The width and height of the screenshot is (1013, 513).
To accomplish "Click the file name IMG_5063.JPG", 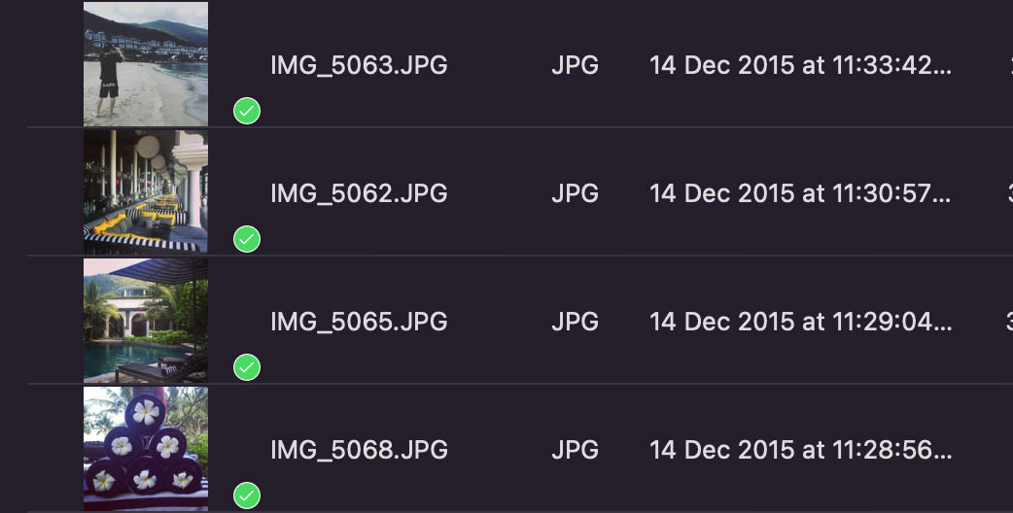I will coord(359,65).
